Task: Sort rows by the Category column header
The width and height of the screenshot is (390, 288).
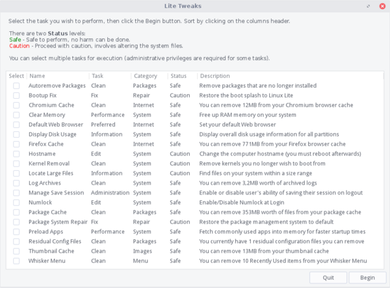Action: coord(149,76)
